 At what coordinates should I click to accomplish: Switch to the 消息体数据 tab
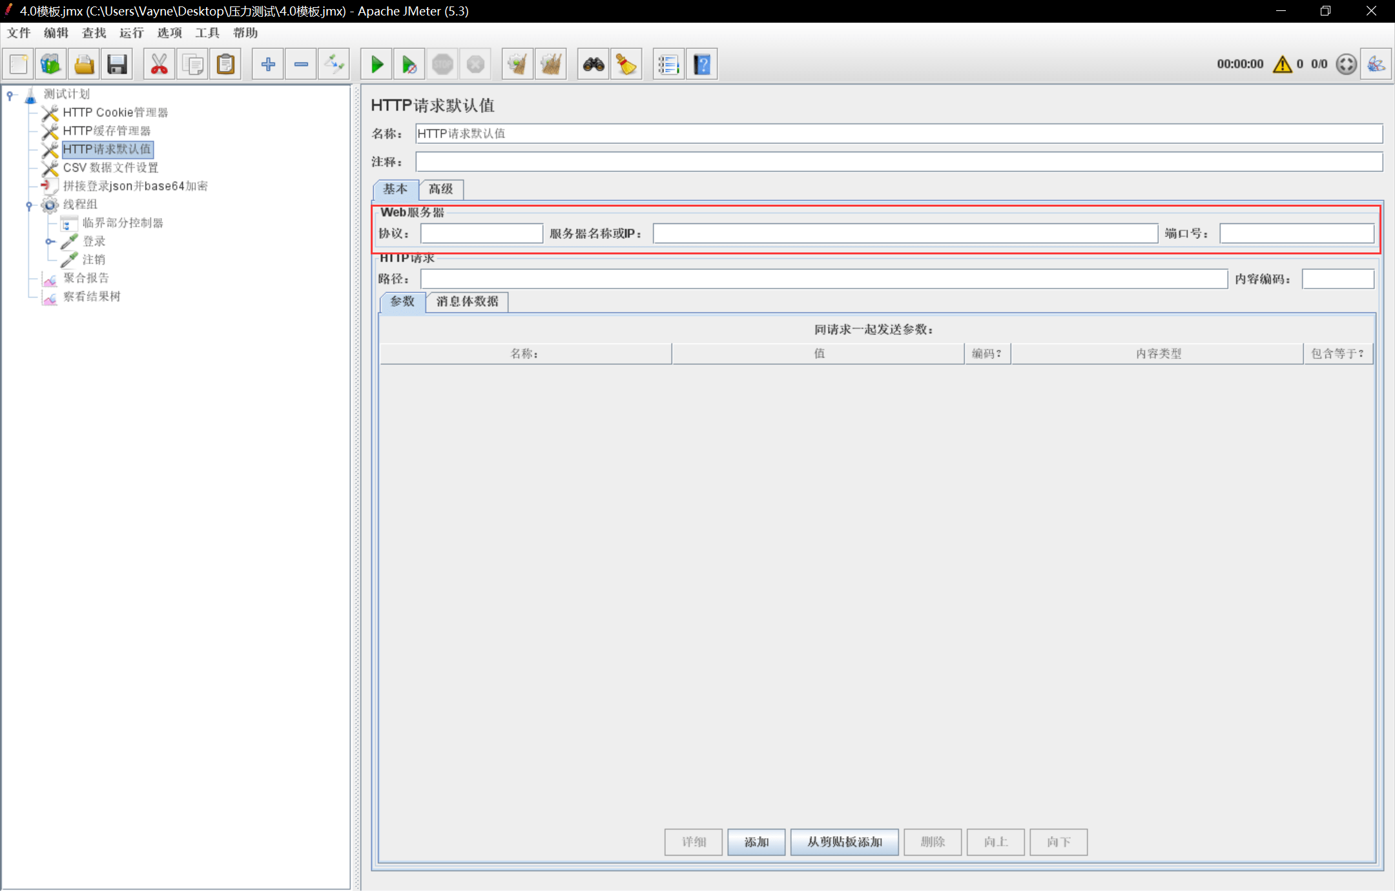click(x=467, y=302)
